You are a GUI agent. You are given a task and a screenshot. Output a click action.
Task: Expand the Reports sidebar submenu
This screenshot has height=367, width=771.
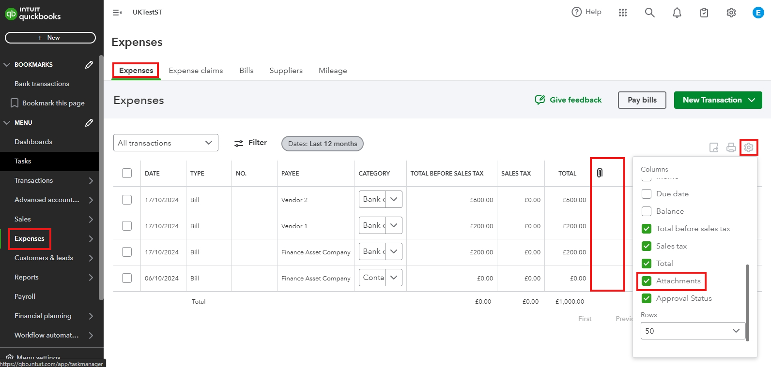pyautogui.click(x=91, y=278)
